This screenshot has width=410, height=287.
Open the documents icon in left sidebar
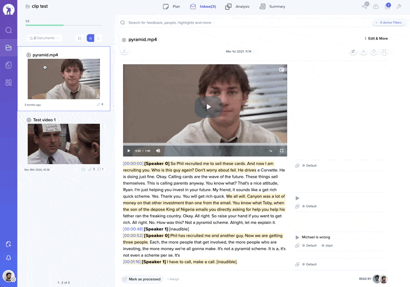tap(9, 65)
